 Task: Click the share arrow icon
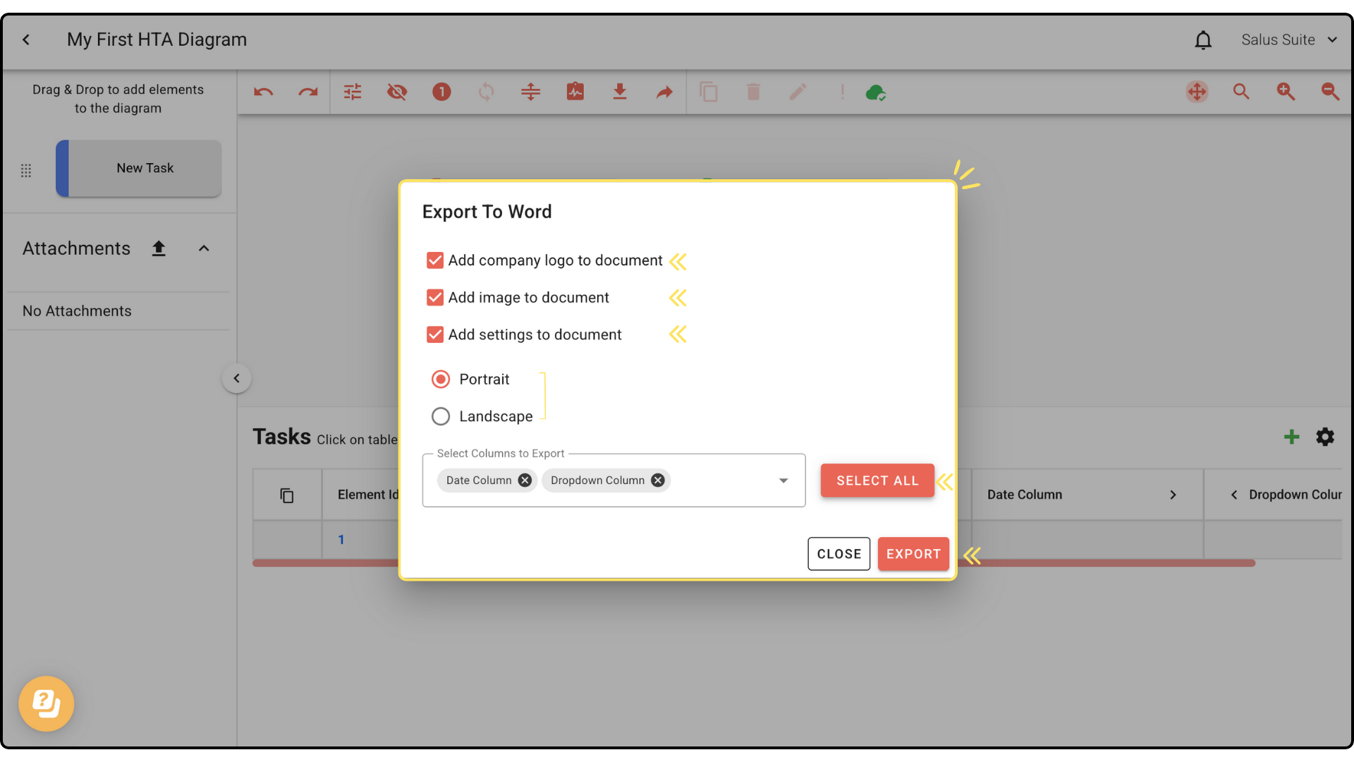[664, 92]
